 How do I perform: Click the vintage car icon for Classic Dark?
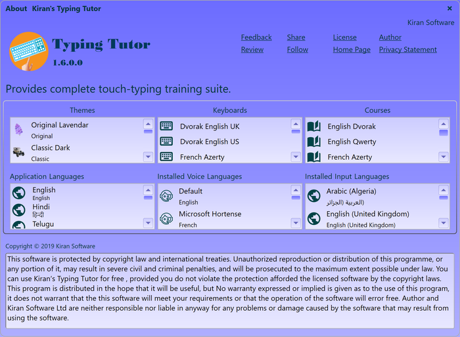[x=19, y=152]
